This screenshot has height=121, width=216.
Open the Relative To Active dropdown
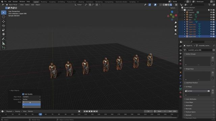31,99
